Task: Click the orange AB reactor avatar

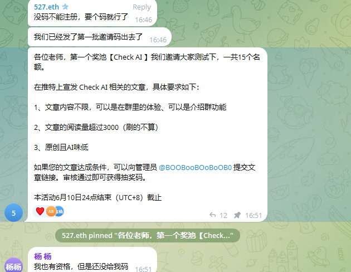Action: pyautogui.click(x=51, y=211)
